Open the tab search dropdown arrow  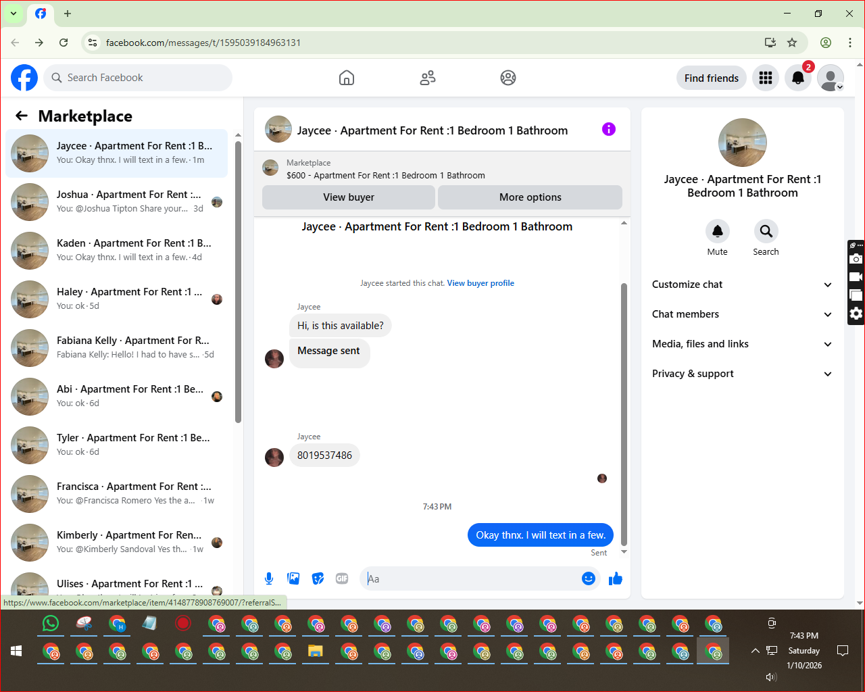14,14
